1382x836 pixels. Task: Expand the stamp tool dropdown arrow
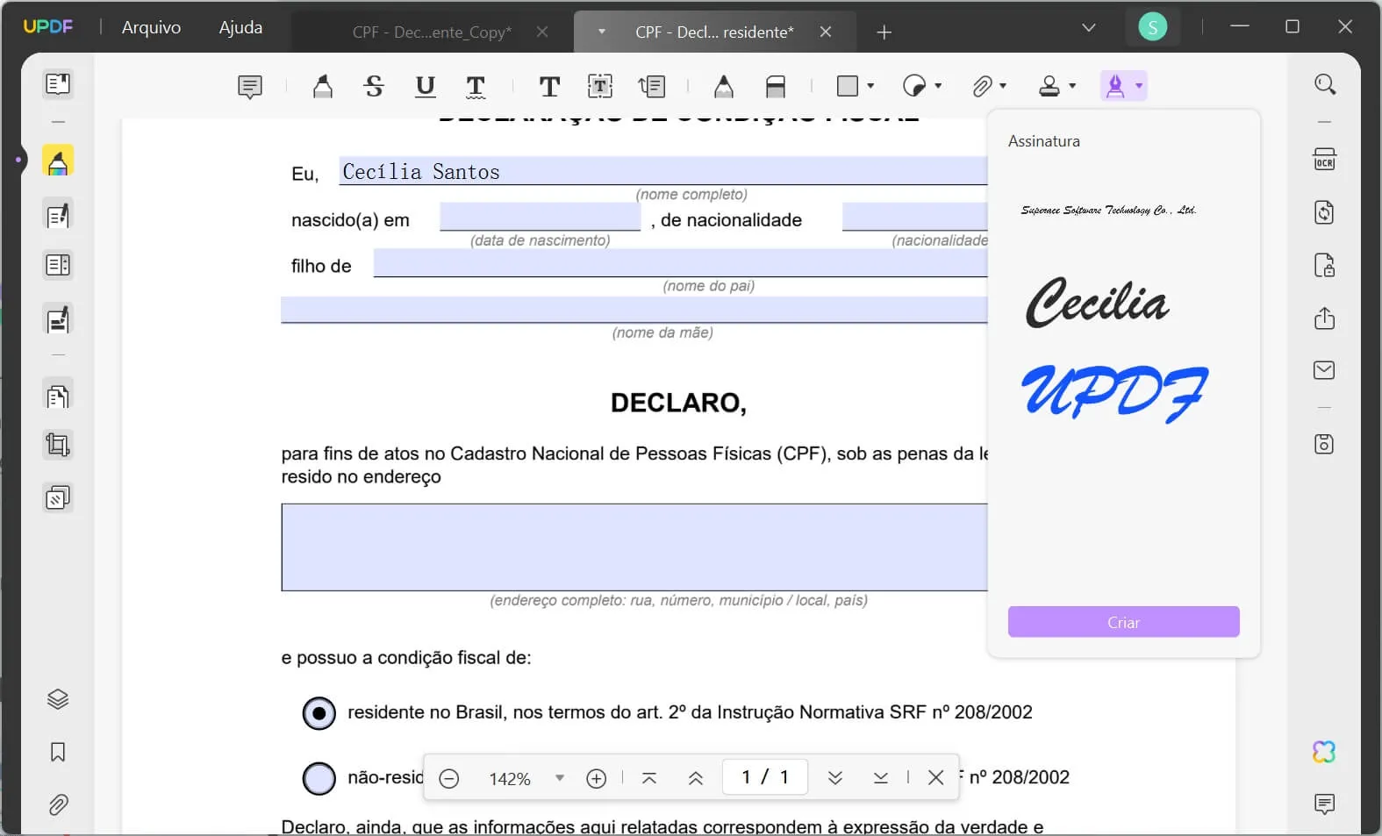click(x=1072, y=86)
